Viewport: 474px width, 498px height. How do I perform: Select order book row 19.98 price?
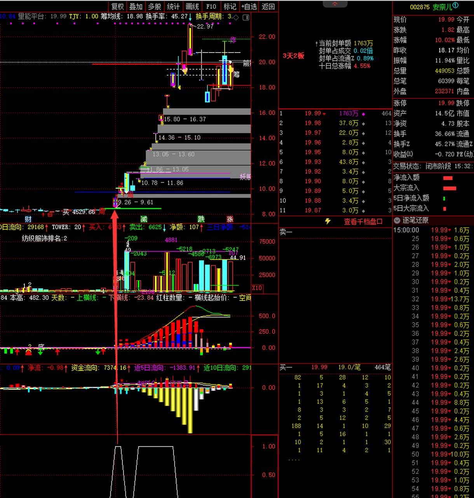(x=313, y=123)
